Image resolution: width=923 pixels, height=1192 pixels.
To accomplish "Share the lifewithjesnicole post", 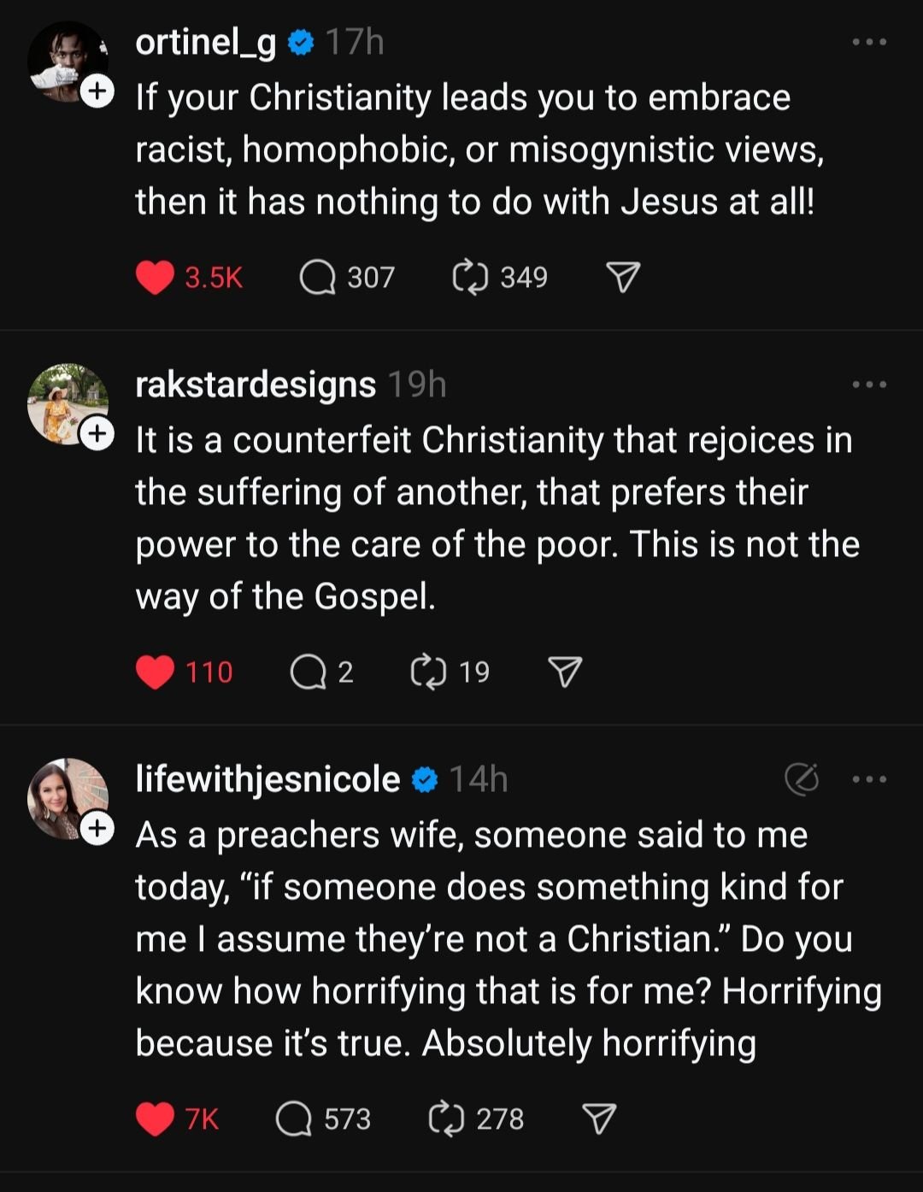I will pyautogui.click(x=599, y=1119).
